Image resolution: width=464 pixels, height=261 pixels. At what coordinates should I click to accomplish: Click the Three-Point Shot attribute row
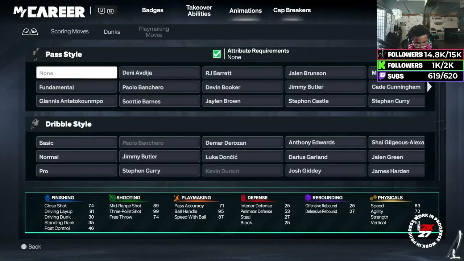[134, 211]
